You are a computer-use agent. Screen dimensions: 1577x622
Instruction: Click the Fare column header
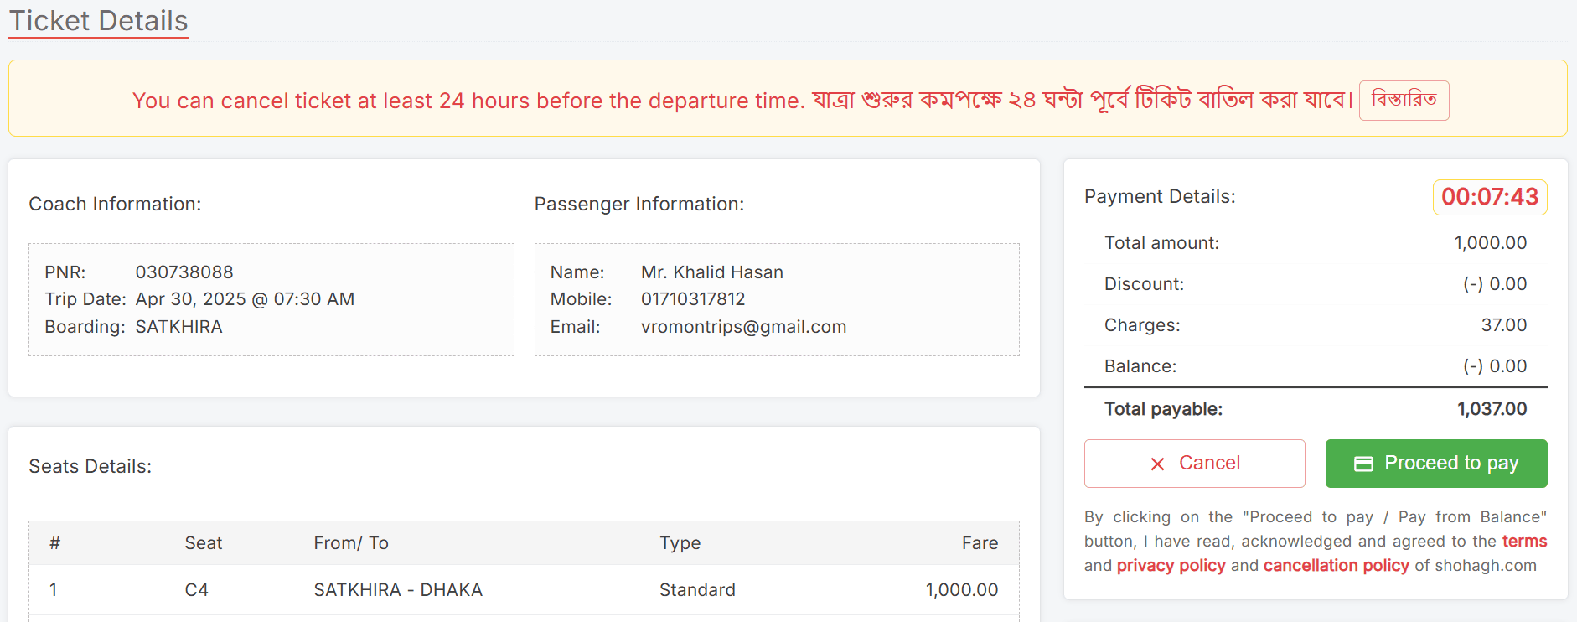tap(980, 543)
